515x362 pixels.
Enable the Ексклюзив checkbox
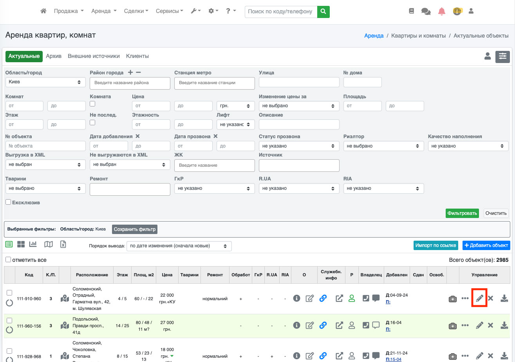click(x=8, y=202)
